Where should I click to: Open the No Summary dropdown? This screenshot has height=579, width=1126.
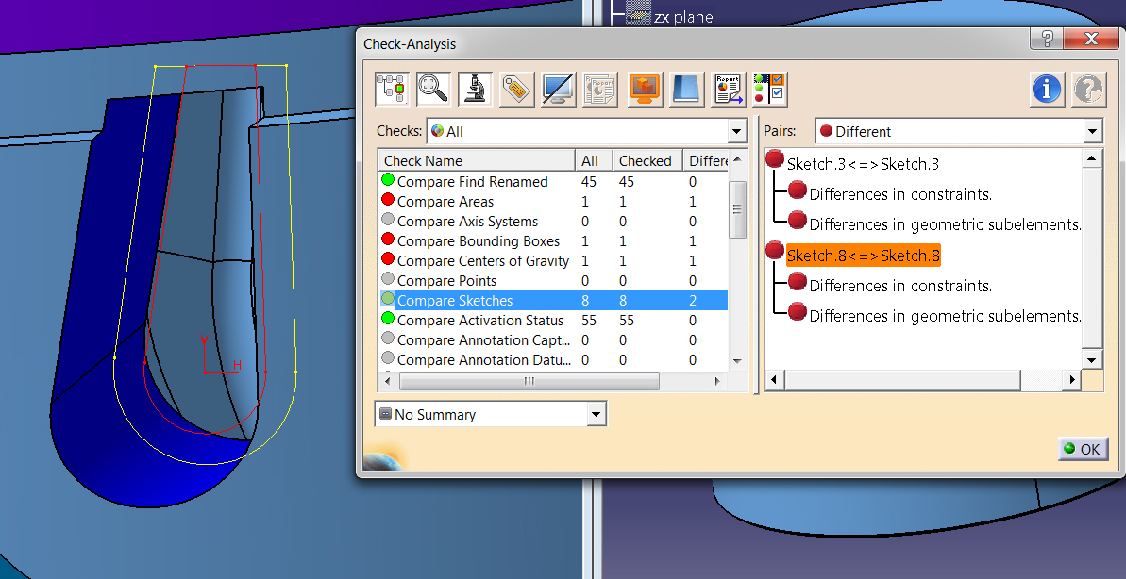point(596,415)
